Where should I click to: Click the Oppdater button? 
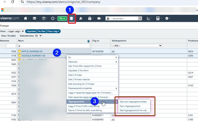[x=31, y=31]
